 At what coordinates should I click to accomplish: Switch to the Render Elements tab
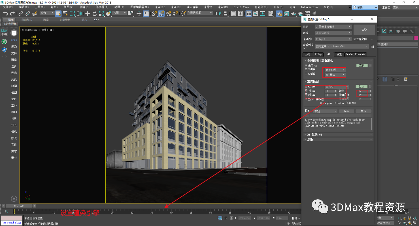(355, 55)
